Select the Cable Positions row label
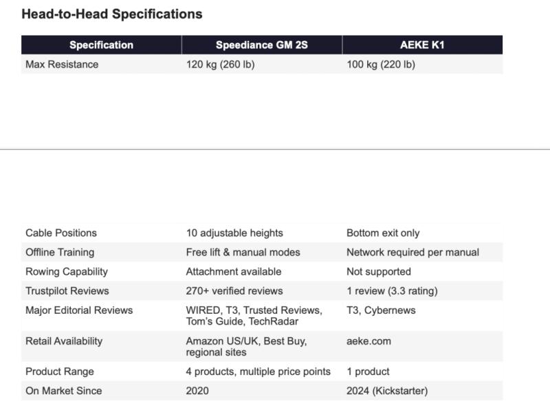 pyautogui.click(x=61, y=233)
